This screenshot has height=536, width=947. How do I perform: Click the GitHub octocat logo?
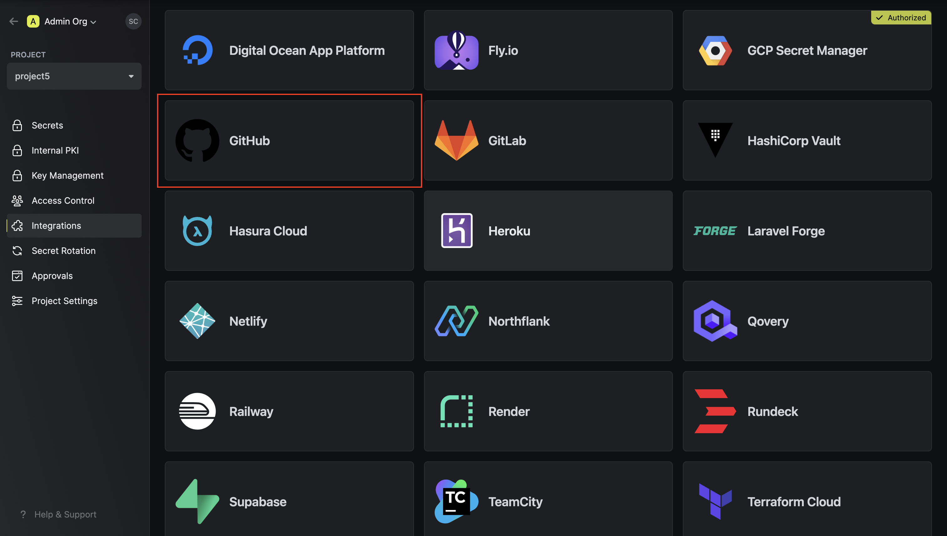tap(197, 141)
